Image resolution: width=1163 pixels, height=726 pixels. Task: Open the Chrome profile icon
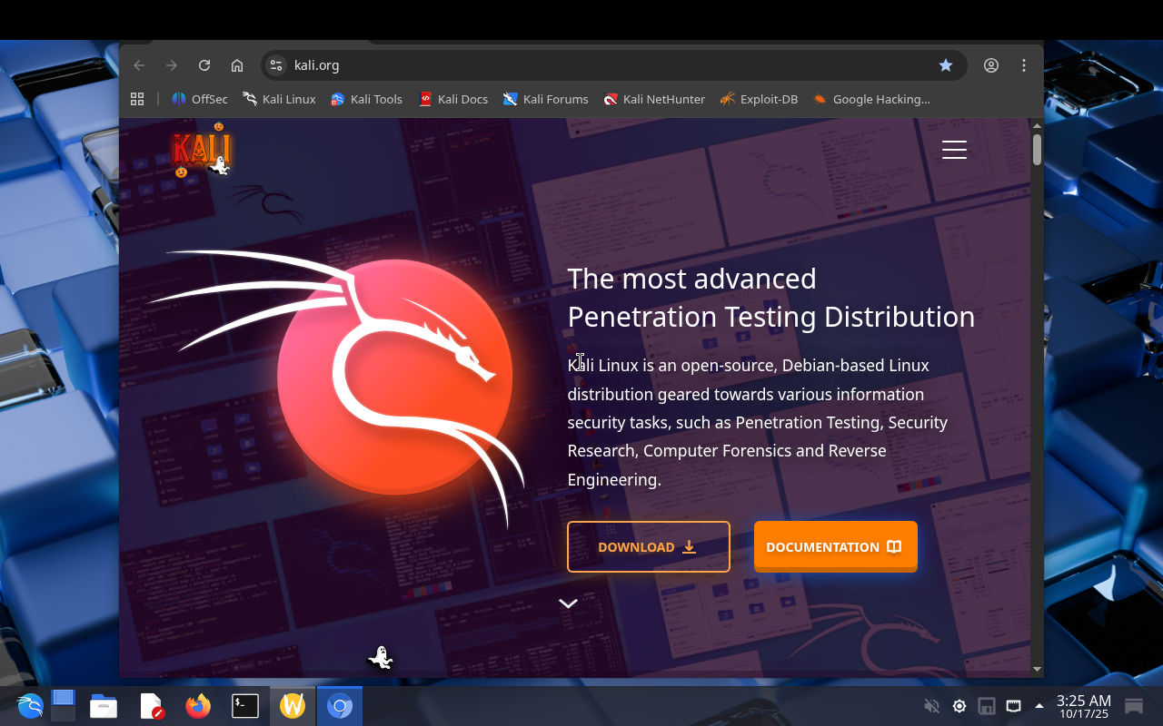point(991,65)
